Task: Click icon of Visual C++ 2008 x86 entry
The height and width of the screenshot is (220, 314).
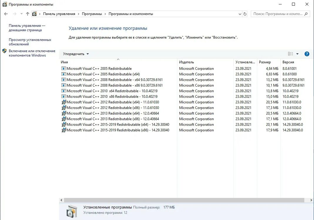Action: tap(64, 85)
